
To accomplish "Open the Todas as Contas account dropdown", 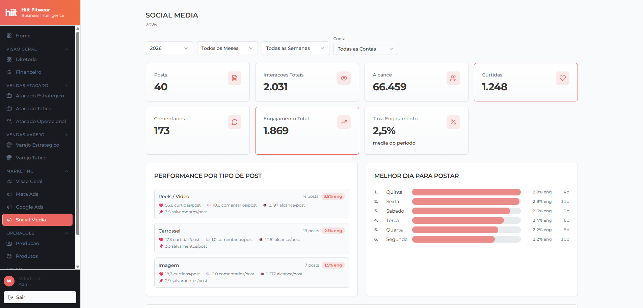I will (x=366, y=49).
